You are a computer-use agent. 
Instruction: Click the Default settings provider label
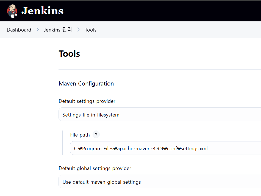pyautogui.click(x=87, y=101)
